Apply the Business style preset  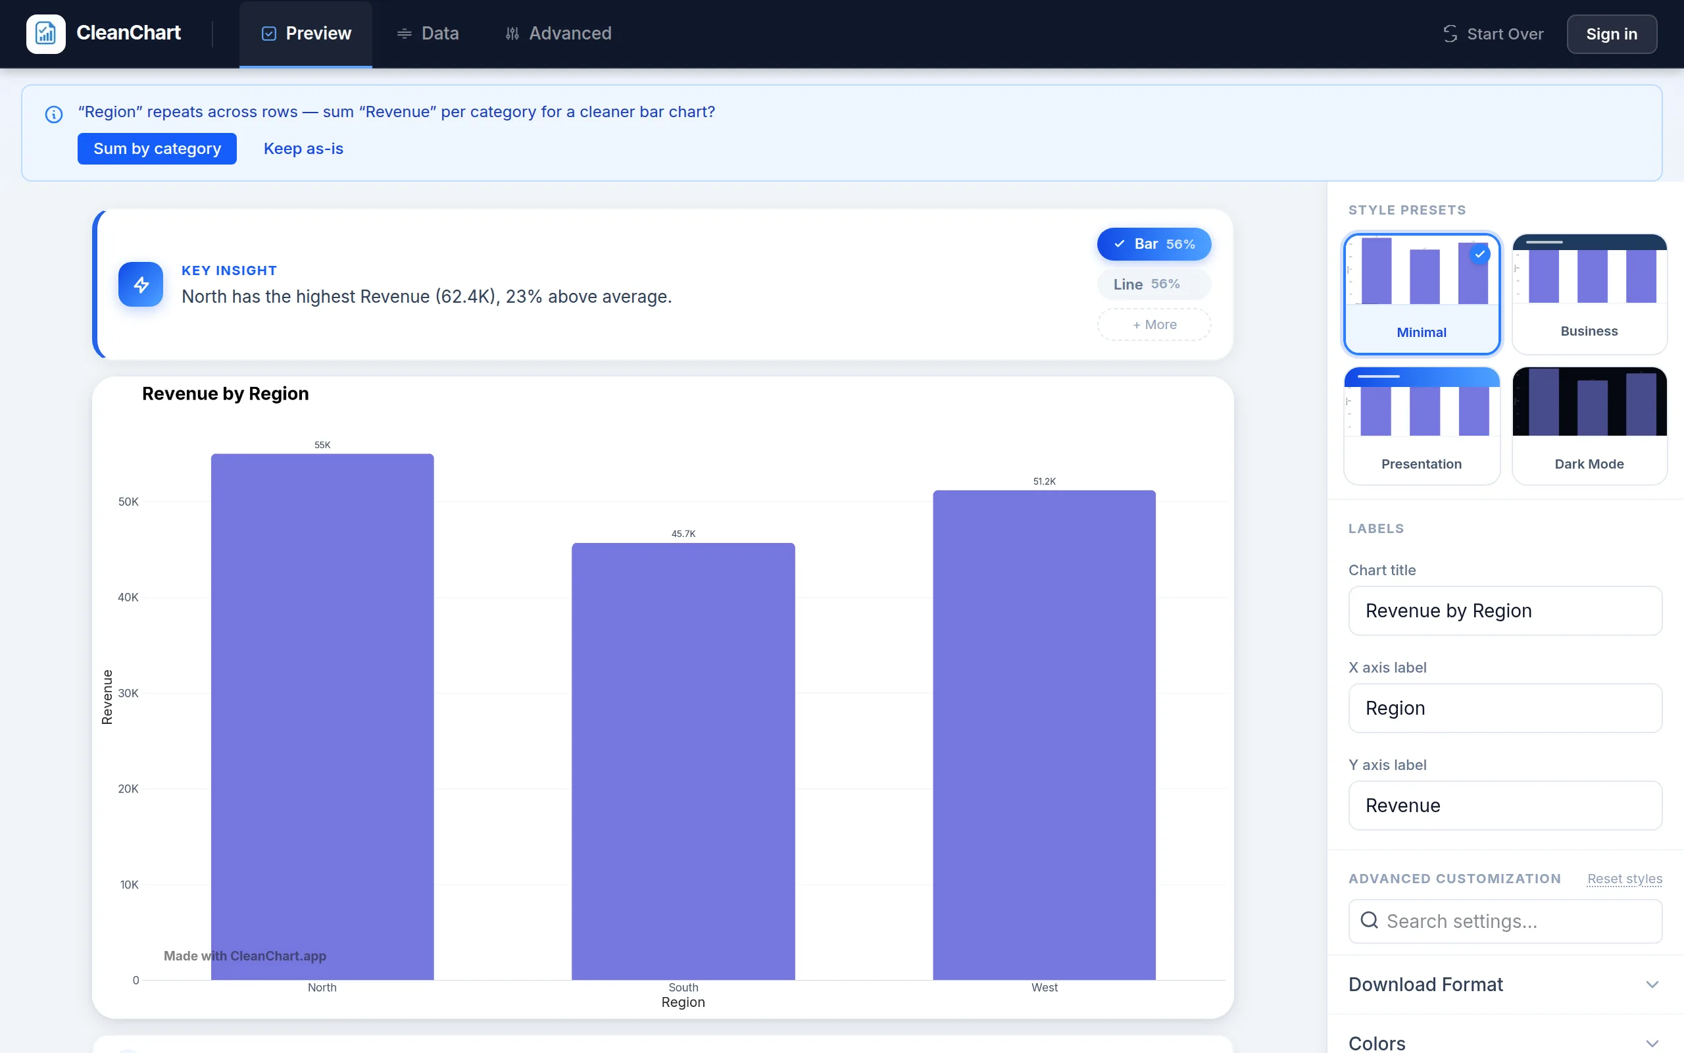1589,294
